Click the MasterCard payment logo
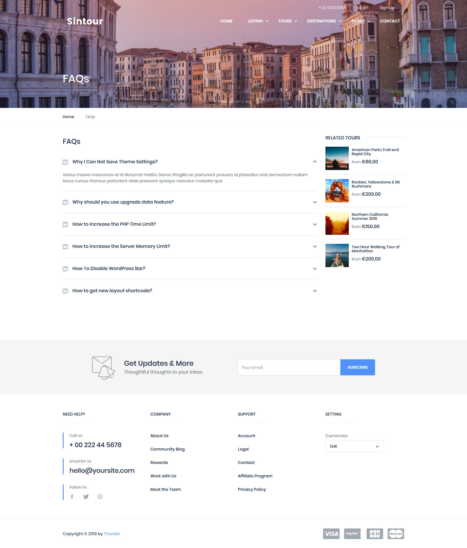The width and height of the screenshot is (467, 548). [x=396, y=534]
